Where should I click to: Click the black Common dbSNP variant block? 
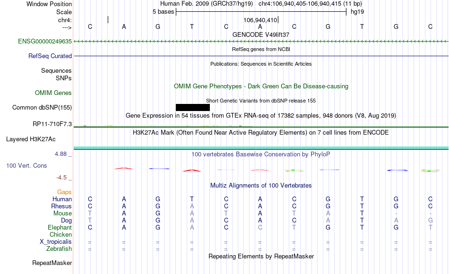193,107
